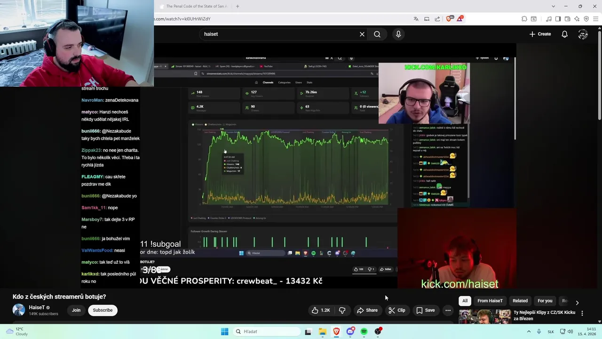Click the video title Kdo z českých streamerů botuje?

coord(59,297)
